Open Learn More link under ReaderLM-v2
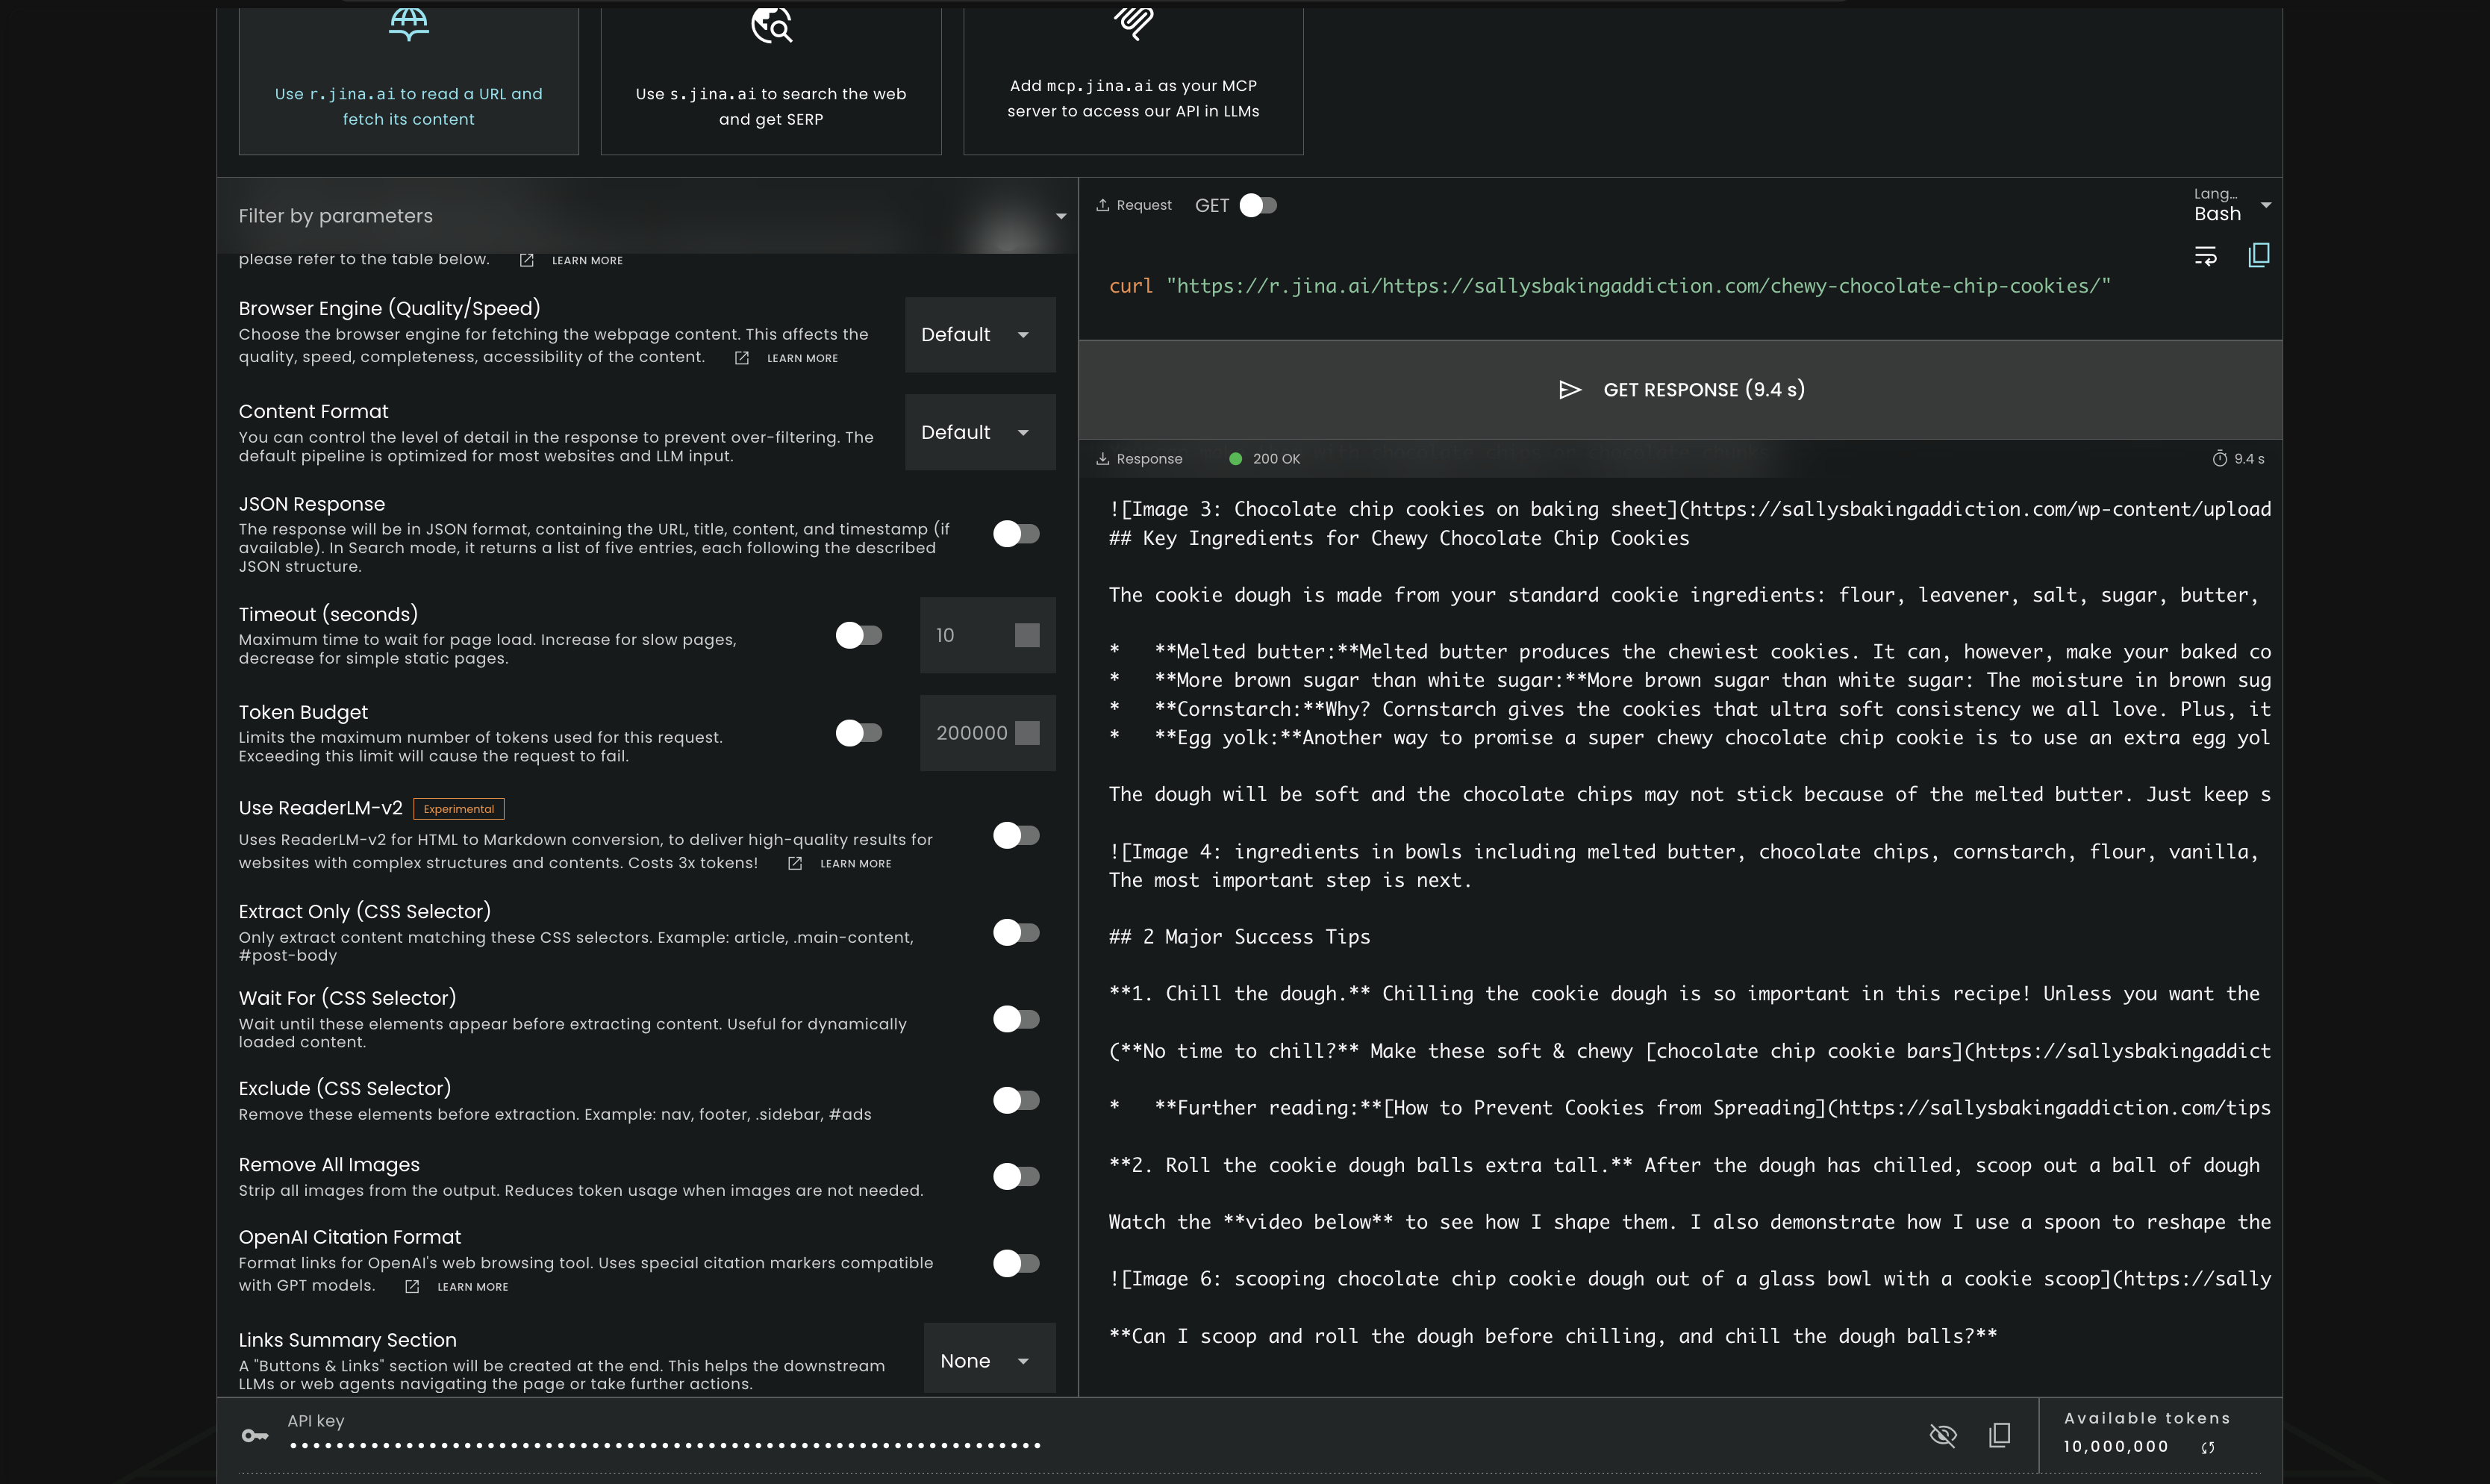Screen dimensions: 2490x1484 pos(855,864)
